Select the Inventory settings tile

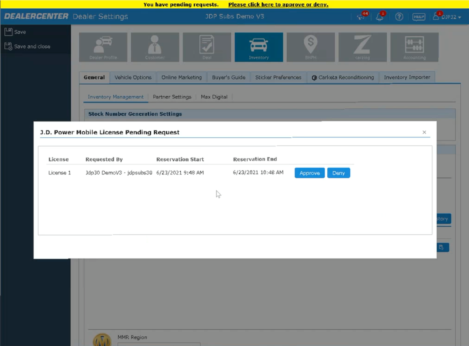(x=259, y=47)
